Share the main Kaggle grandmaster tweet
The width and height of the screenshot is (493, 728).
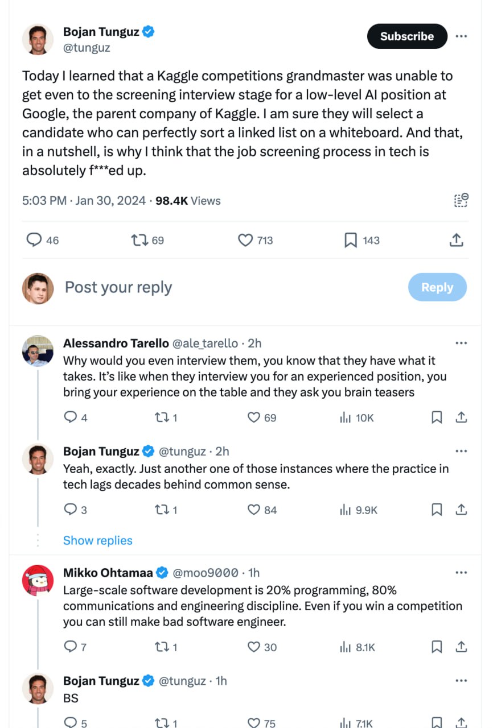click(456, 241)
